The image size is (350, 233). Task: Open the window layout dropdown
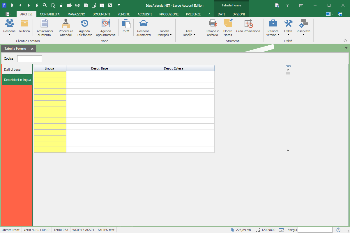[x=341, y=14]
